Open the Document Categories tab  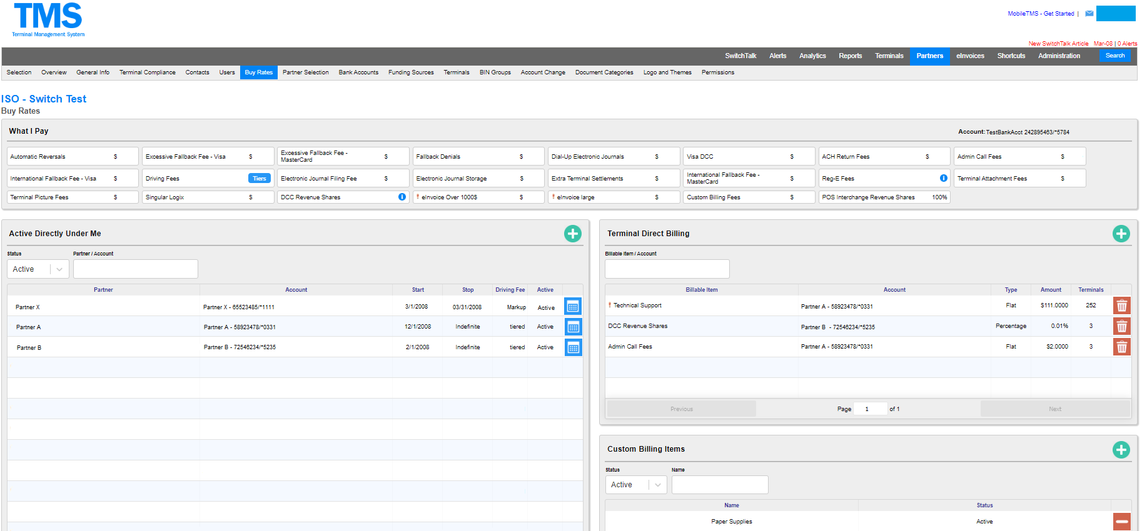pyautogui.click(x=604, y=72)
